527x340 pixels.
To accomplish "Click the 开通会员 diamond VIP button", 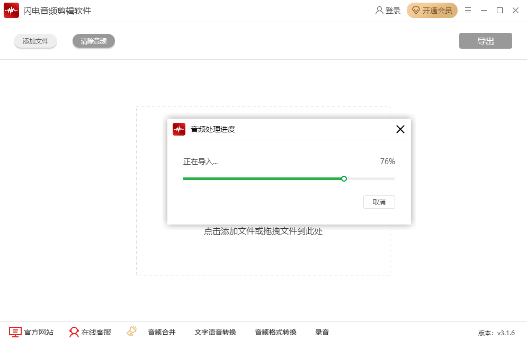I will 432,11.
